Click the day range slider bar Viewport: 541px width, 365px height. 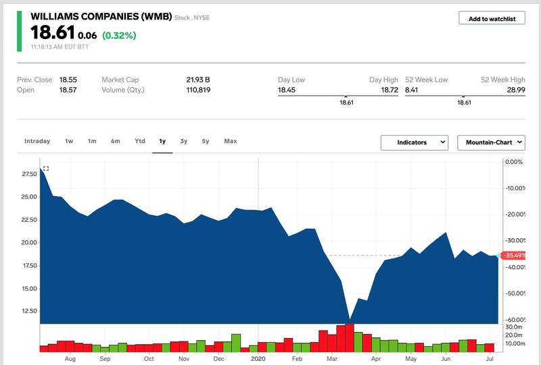point(337,96)
